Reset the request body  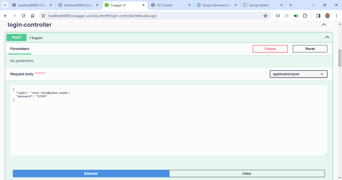point(310,49)
